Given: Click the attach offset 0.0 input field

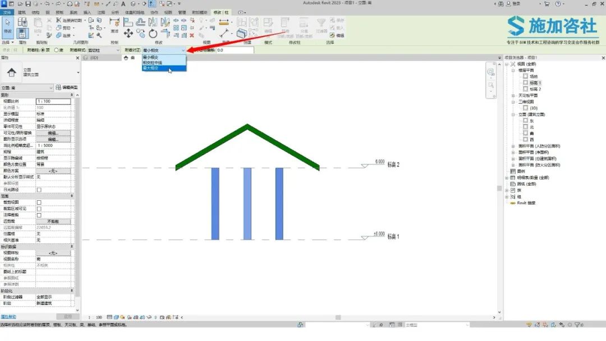Looking at the screenshot, I should click(x=235, y=50).
